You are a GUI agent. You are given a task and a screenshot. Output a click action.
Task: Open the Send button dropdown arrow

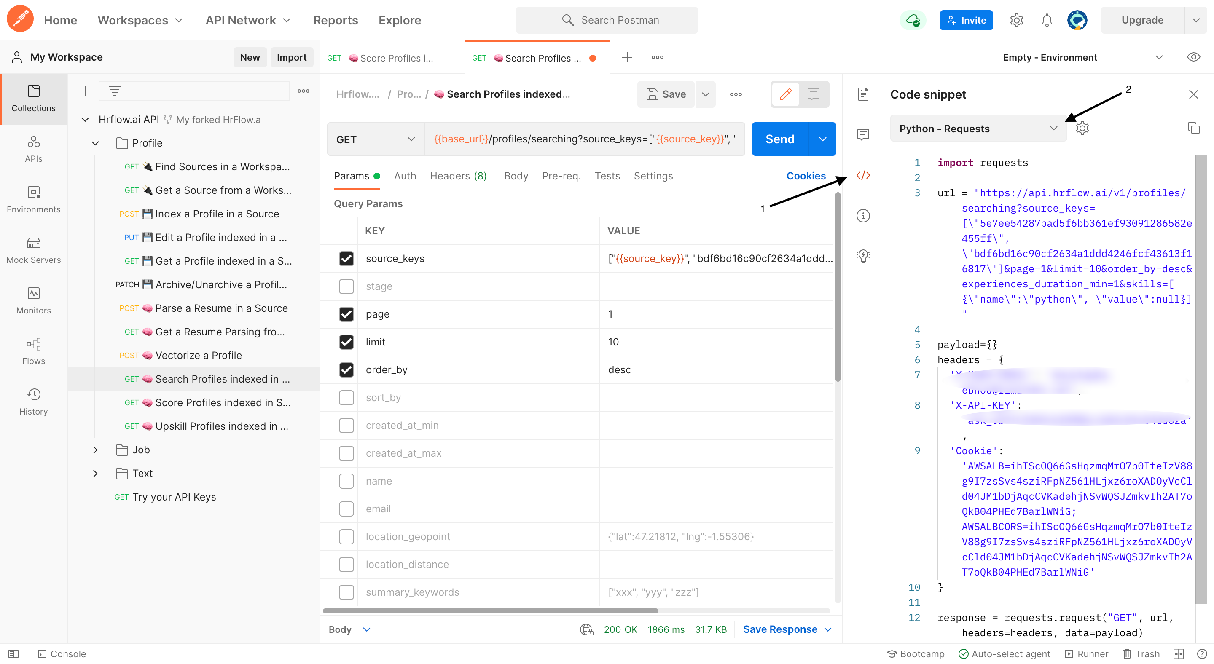[x=822, y=139]
